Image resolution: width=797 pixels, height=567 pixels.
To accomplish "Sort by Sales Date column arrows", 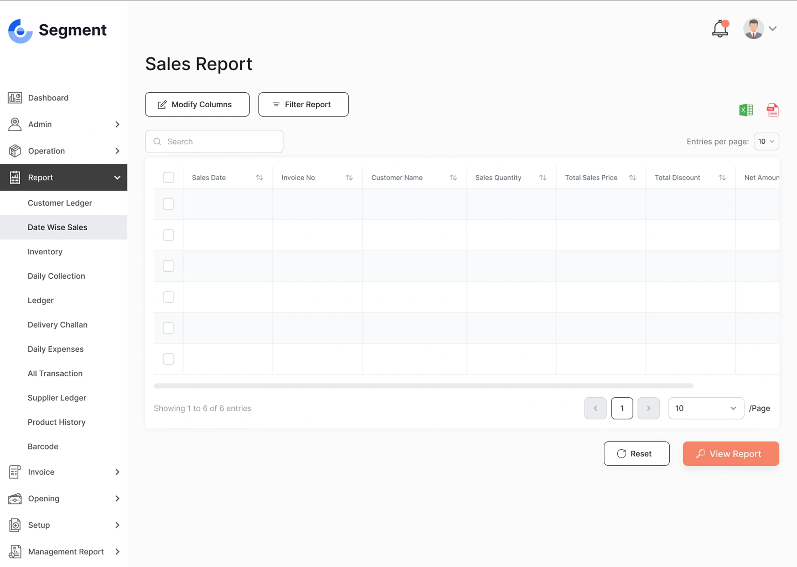I will pos(259,177).
